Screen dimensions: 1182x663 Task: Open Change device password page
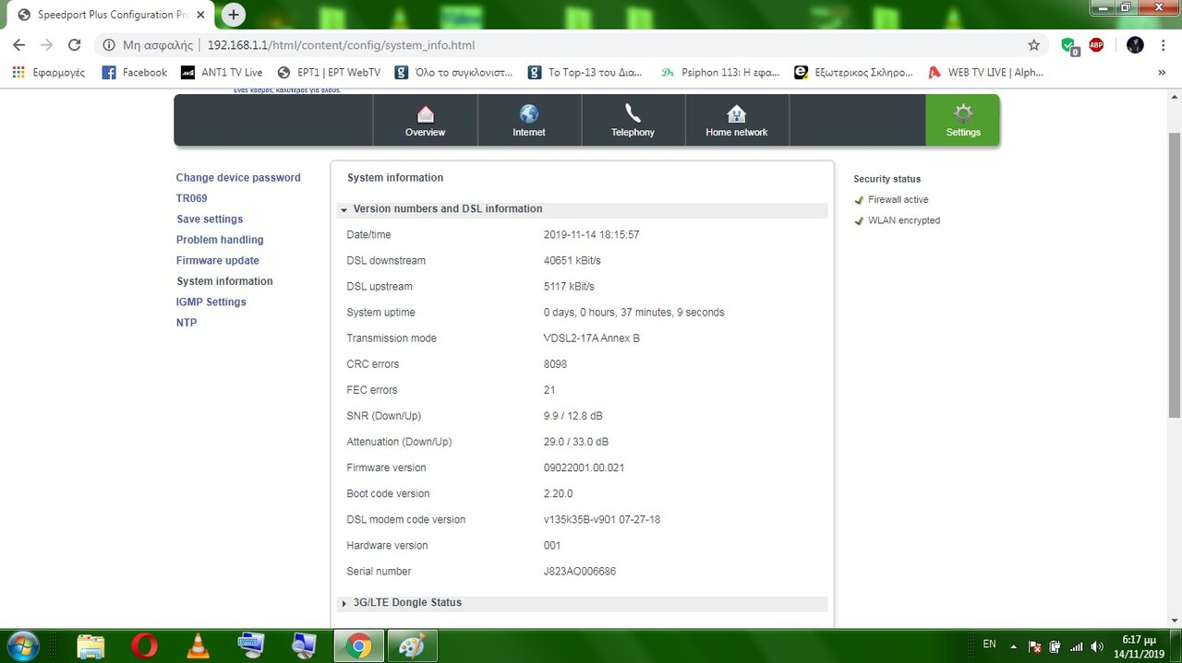(x=238, y=178)
